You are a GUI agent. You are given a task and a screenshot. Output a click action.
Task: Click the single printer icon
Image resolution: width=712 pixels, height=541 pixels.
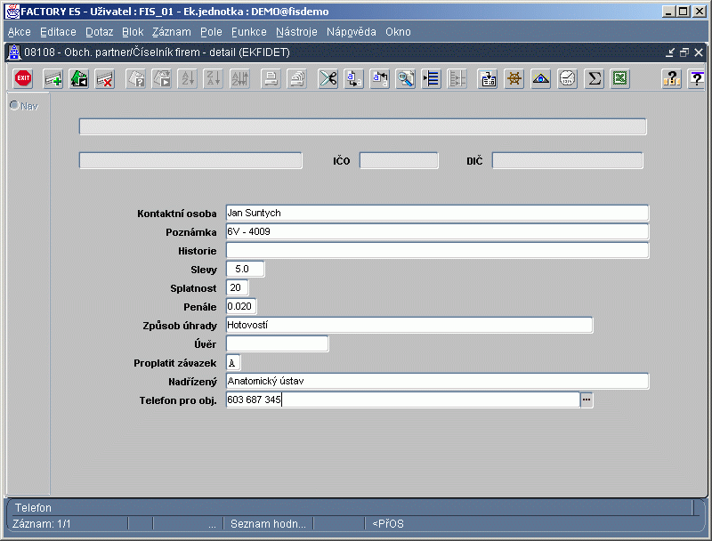pyautogui.click(x=271, y=79)
